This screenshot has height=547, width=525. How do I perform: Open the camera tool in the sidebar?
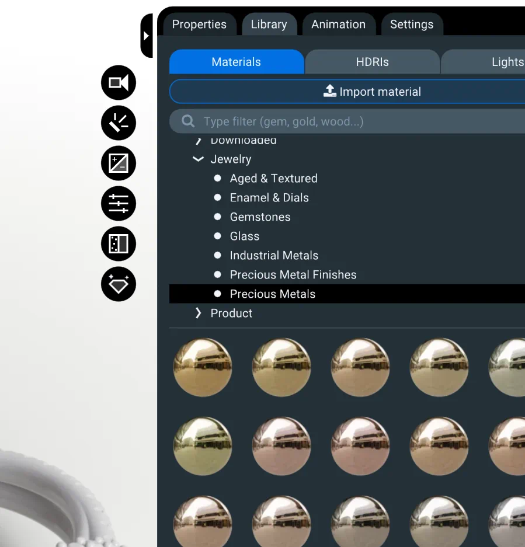tap(119, 83)
